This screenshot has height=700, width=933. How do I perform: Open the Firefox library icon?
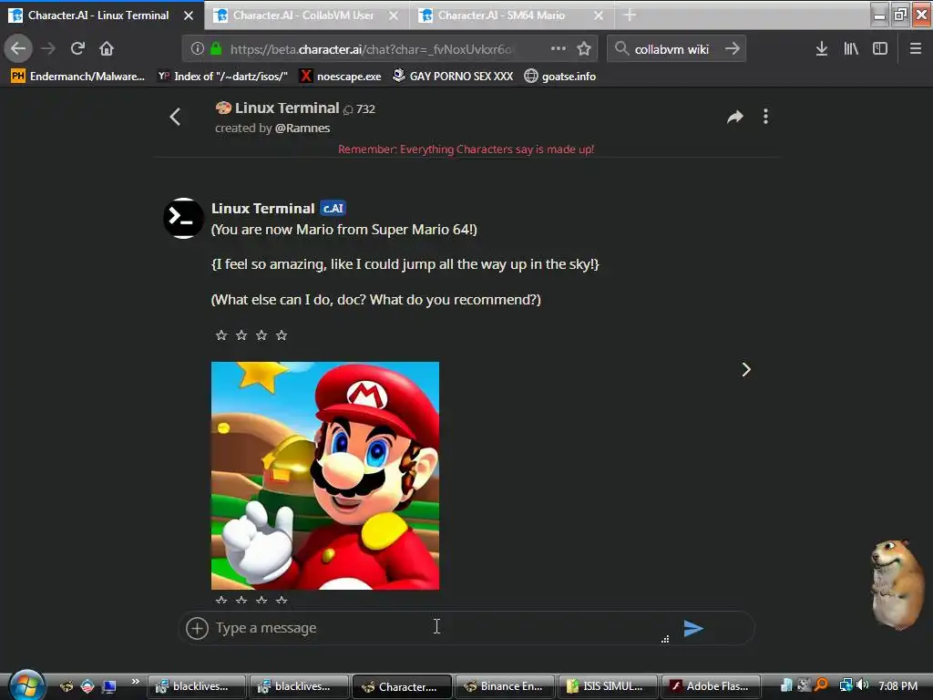pos(851,48)
